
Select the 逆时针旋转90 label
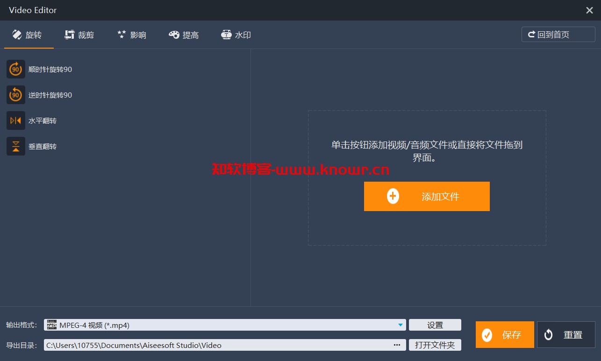click(50, 95)
